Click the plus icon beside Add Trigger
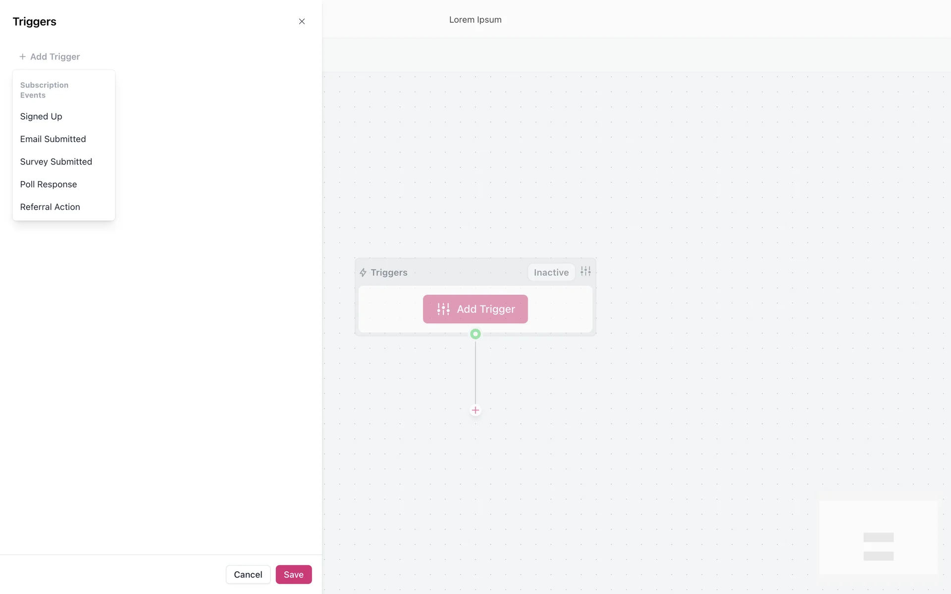 pos(22,57)
